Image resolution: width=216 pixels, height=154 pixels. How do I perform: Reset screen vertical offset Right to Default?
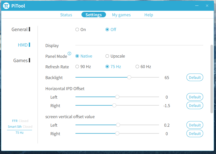coord(195,134)
